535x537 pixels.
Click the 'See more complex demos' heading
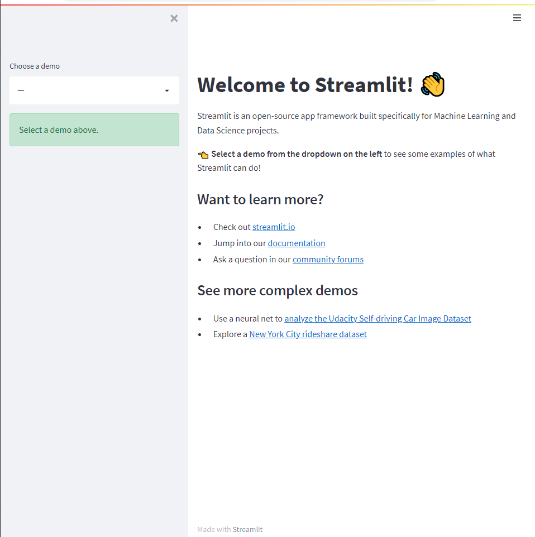point(277,290)
